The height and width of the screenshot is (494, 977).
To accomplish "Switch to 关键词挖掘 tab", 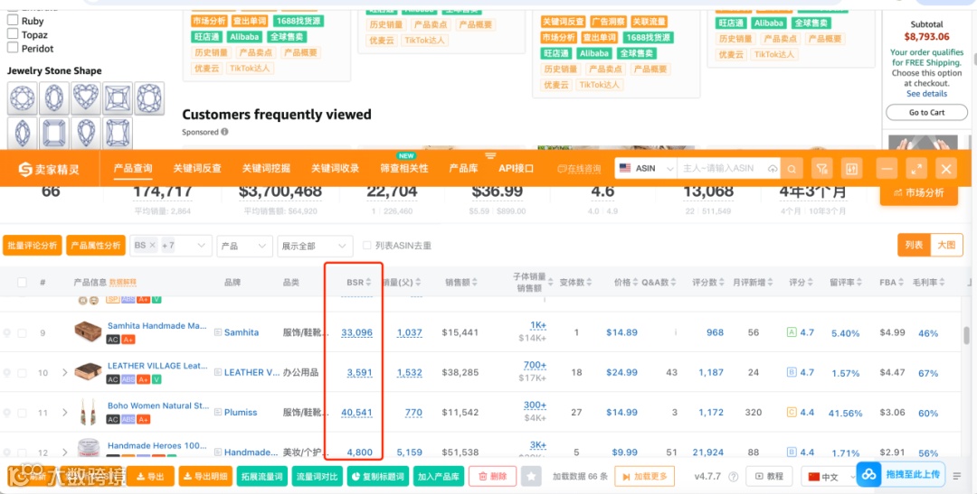I will click(x=266, y=169).
